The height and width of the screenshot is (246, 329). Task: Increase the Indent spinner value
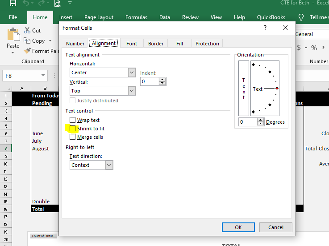pyautogui.click(x=162, y=80)
